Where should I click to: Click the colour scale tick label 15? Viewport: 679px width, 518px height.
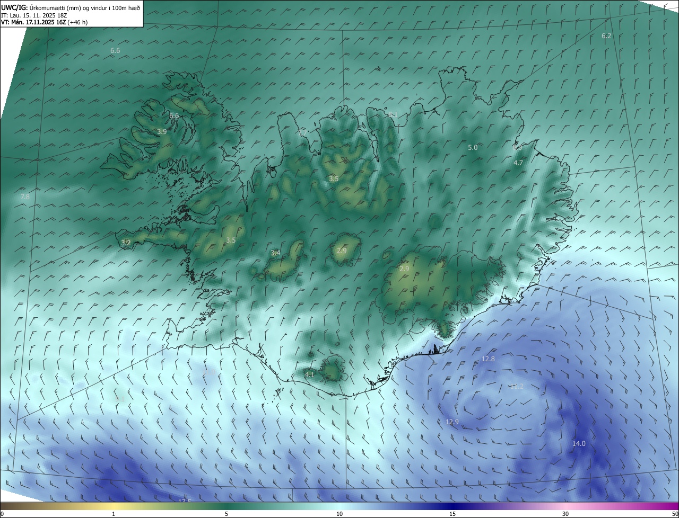click(x=452, y=514)
